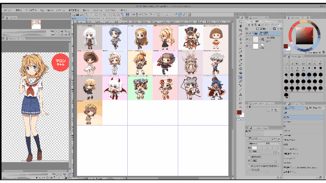326x183 pixels.
Task: Select the main red-brown color in Color wheel panel
Action: [x=286, y=46]
